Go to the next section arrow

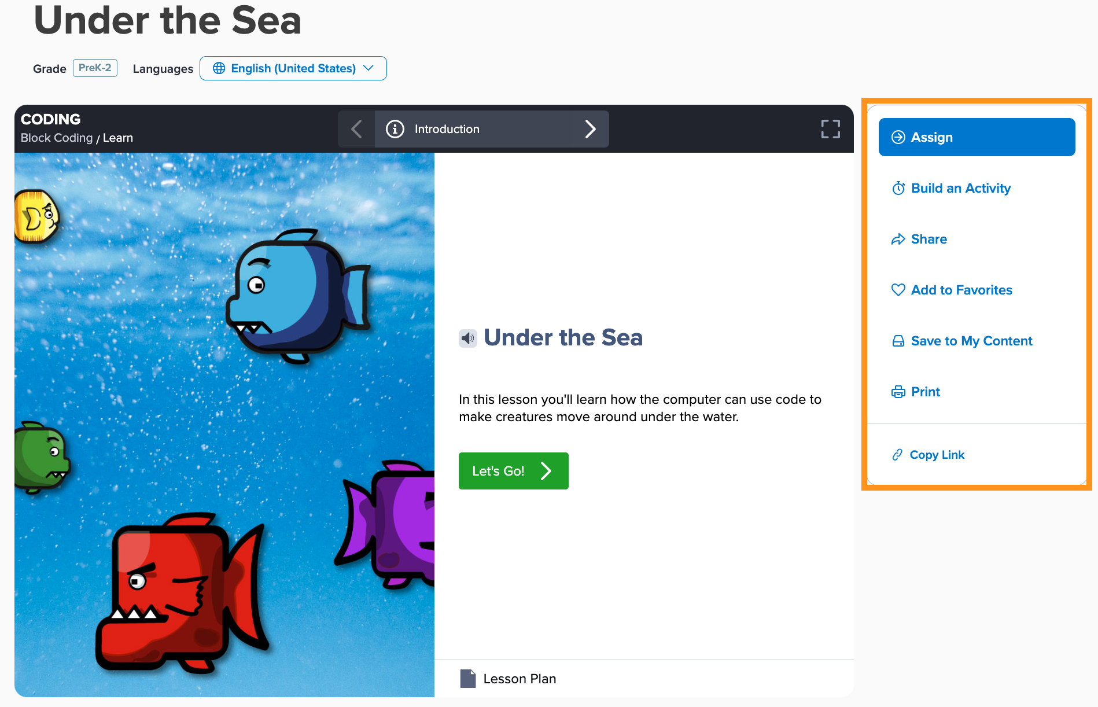pyautogui.click(x=590, y=129)
